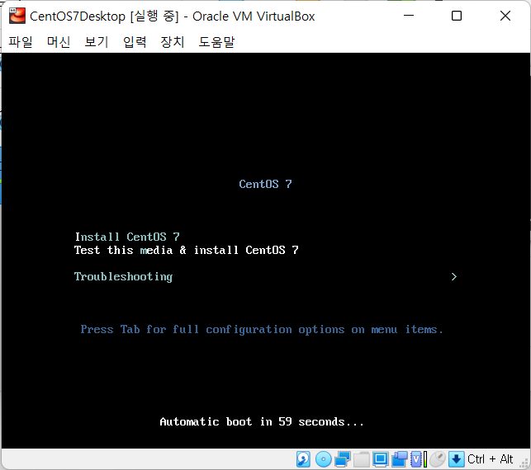Click the VirtualBox window title icon
The height and width of the screenshot is (470, 531).
pos(17,16)
